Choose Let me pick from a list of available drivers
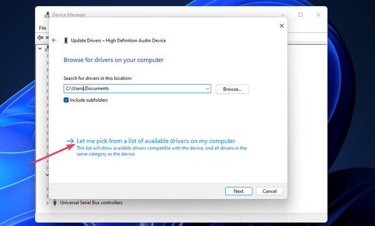 (x=156, y=141)
